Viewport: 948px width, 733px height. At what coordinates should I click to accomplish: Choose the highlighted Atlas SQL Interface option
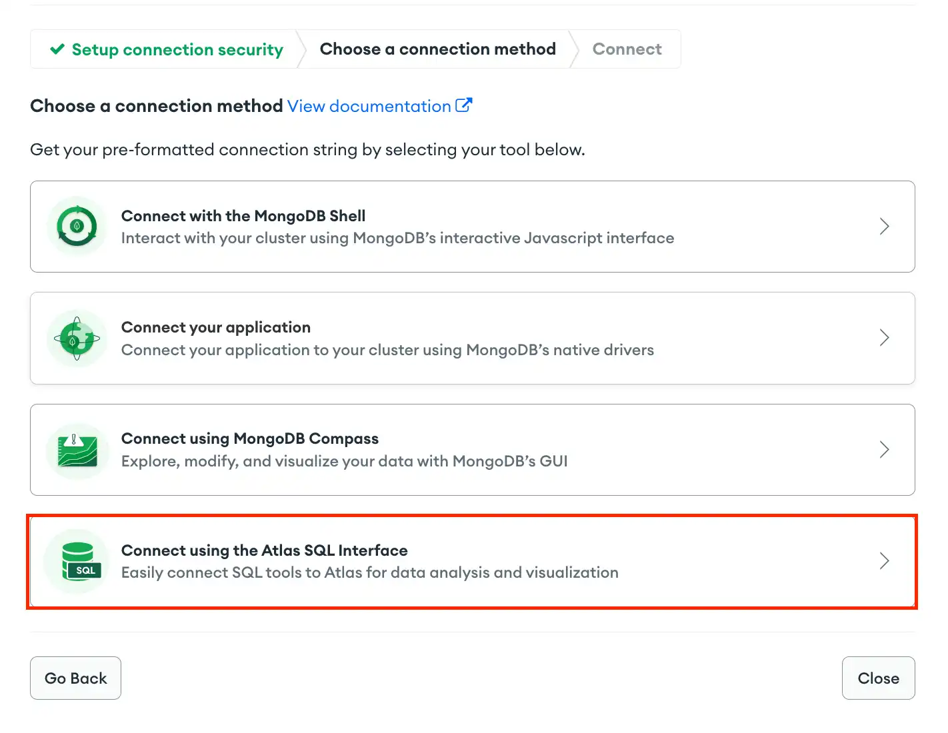coord(472,562)
